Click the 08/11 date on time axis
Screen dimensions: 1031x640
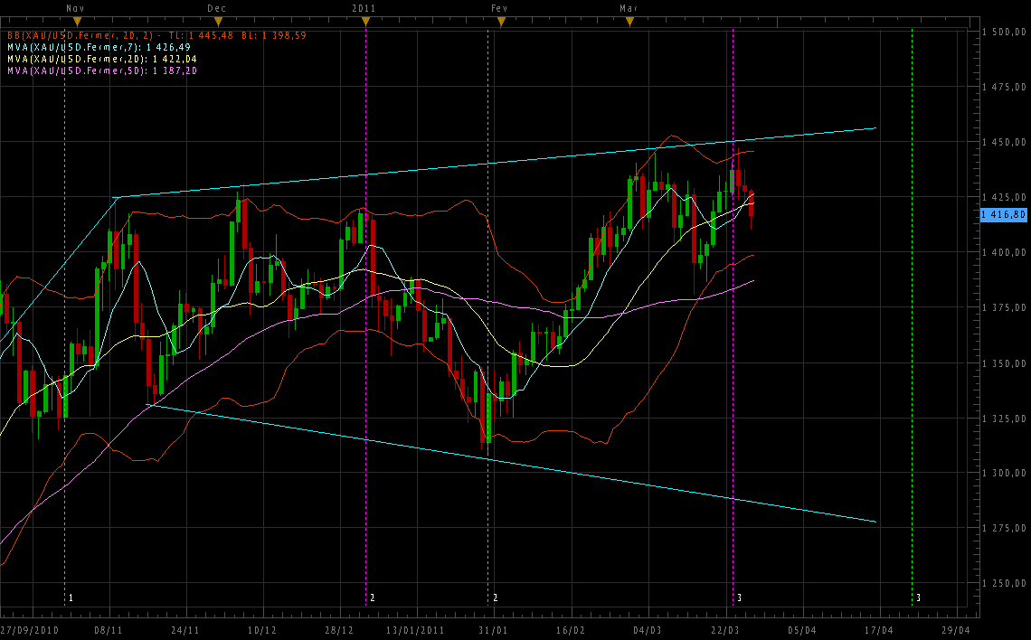click(x=109, y=630)
